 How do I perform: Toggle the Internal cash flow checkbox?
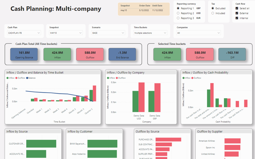tap(237, 18)
